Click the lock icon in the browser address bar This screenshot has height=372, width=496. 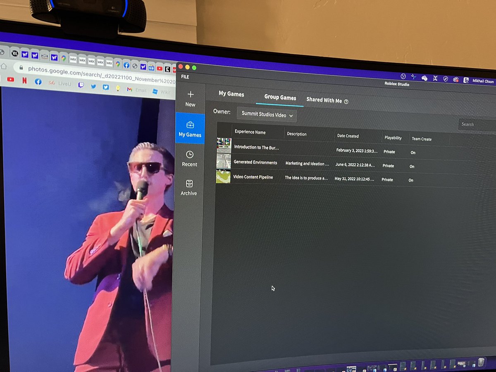pyautogui.click(x=20, y=67)
